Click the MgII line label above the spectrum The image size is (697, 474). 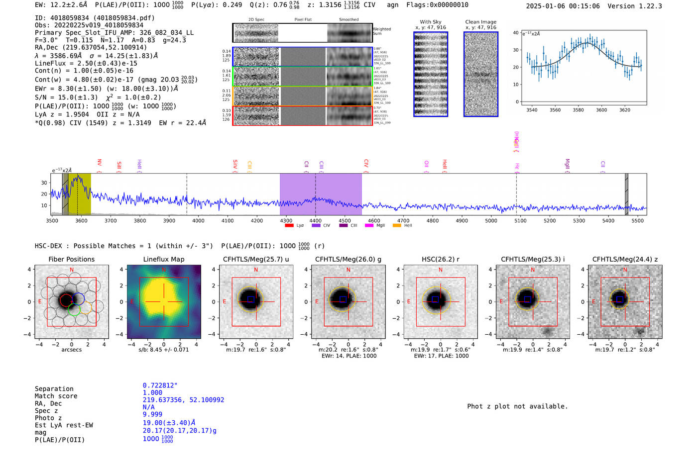(567, 166)
